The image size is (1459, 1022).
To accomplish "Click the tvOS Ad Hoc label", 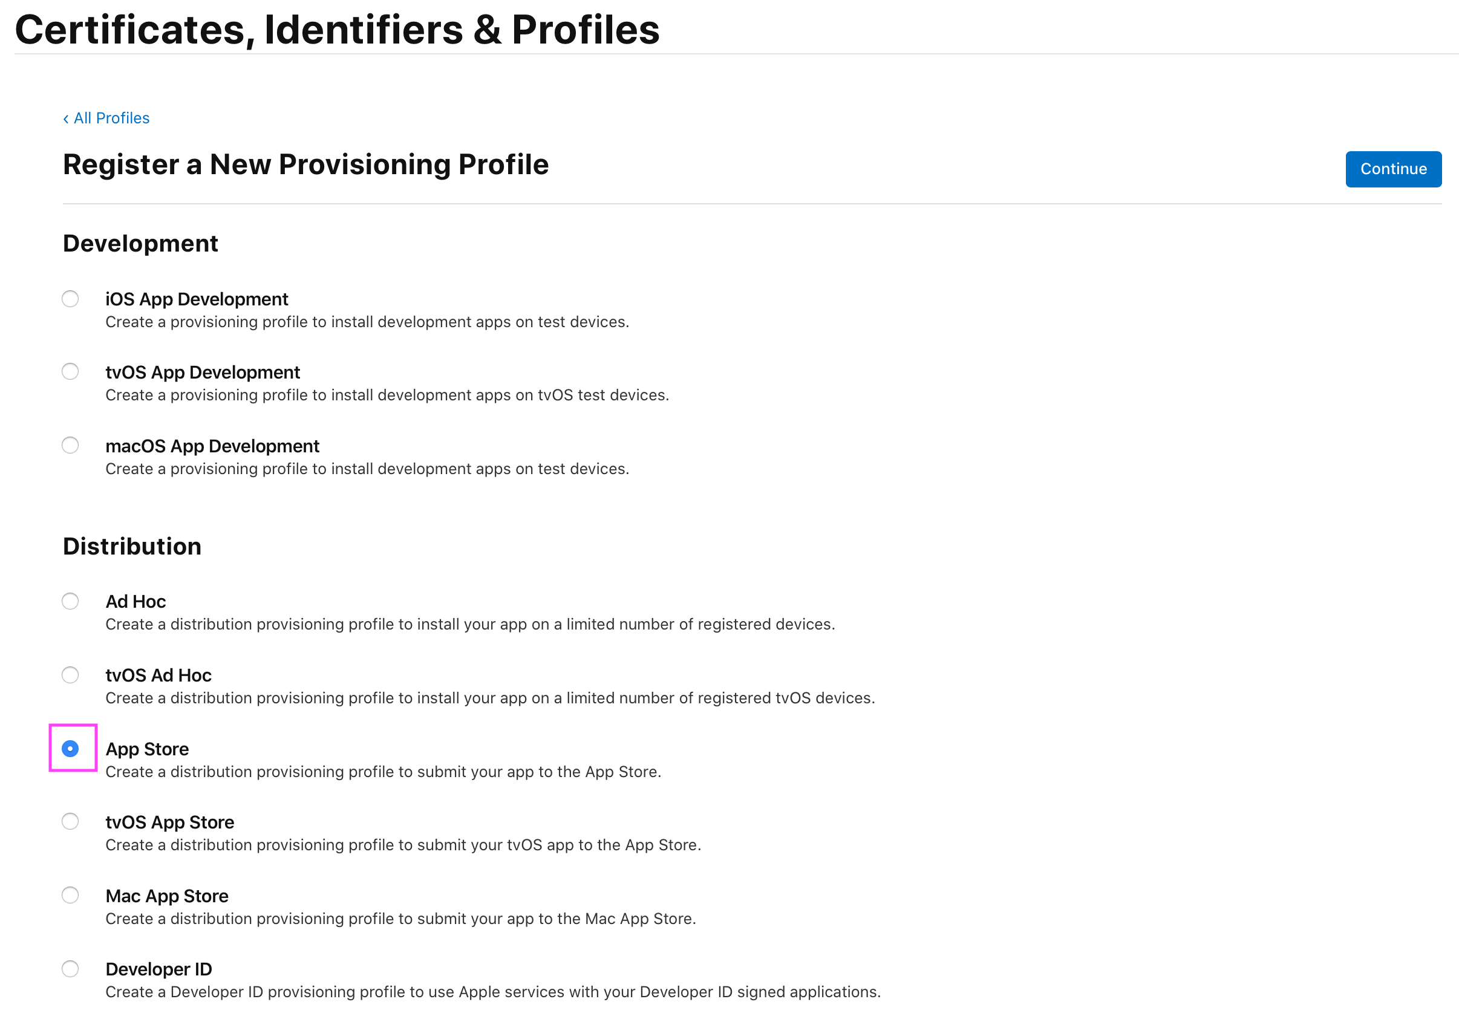I will (158, 675).
